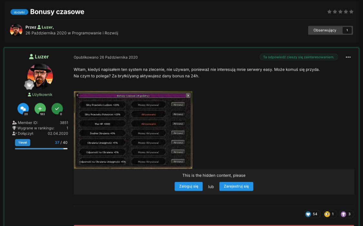Screen dimensions: 363x226
Task: Click the green solutions checkmark icon
Action: tap(57, 109)
